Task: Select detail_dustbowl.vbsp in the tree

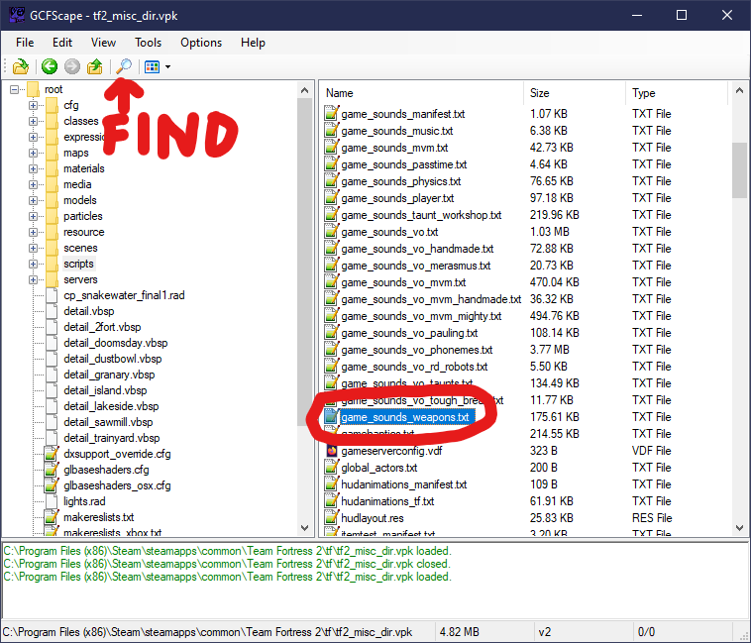Action: tap(113, 359)
